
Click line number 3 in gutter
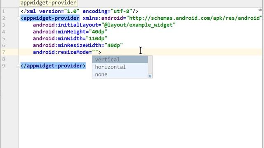[4, 25]
